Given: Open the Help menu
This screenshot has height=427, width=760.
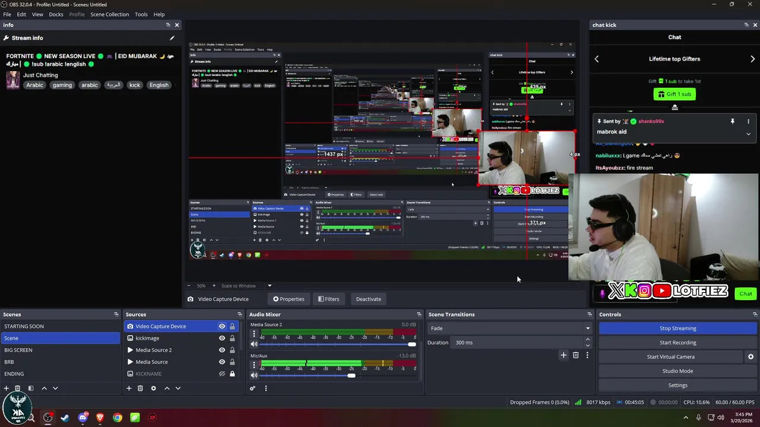Looking at the screenshot, I should click(x=159, y=14).
